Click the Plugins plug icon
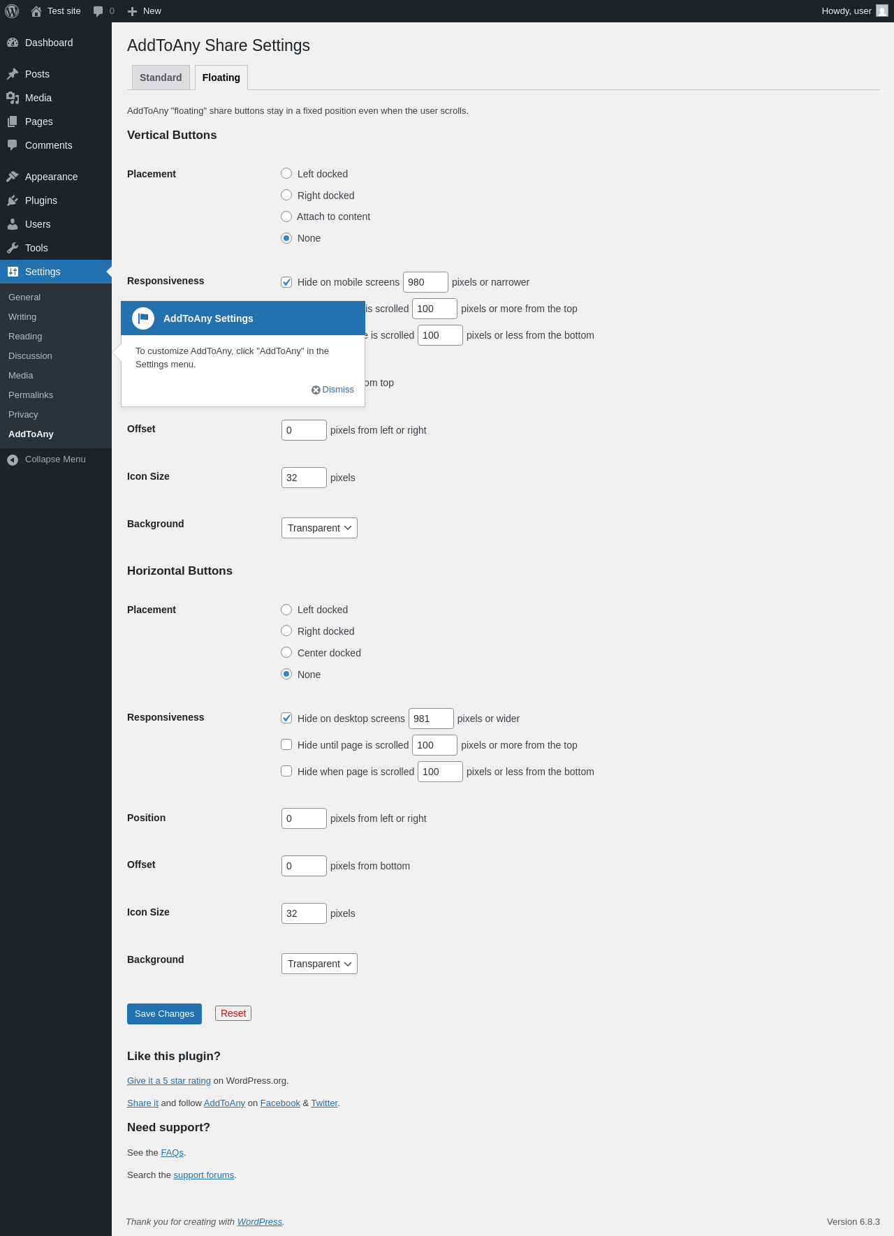894x1236 pixels. pos(13,200)
